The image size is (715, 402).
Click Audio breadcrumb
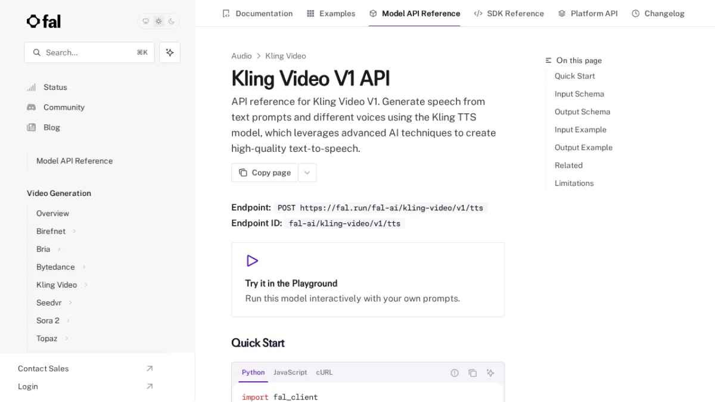[241, 56]
